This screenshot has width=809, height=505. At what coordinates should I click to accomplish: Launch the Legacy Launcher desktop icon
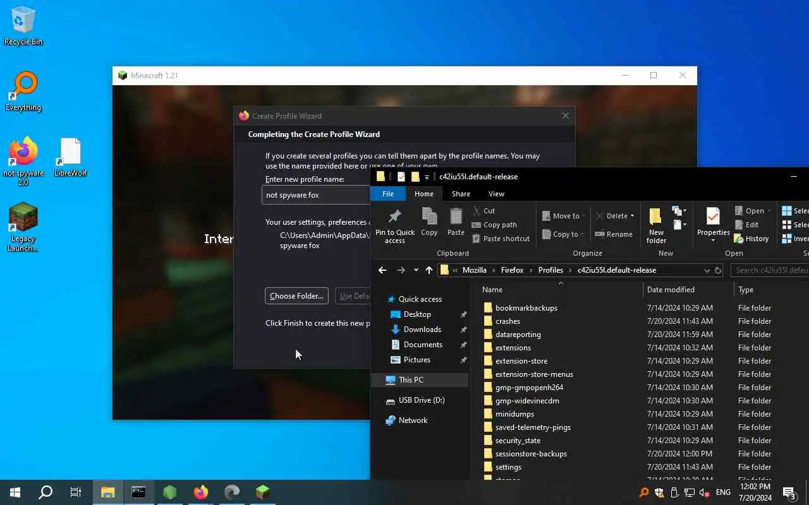[x=23, y=227]
